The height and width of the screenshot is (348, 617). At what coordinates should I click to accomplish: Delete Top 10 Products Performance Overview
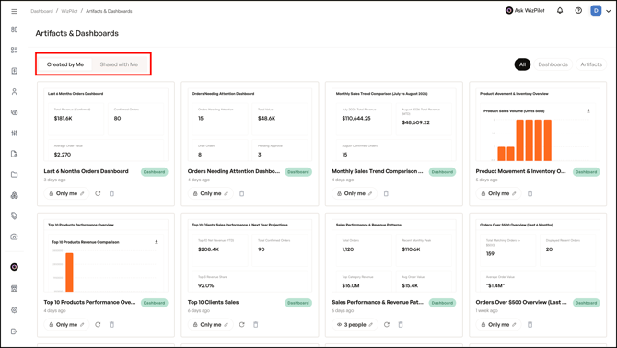pos(111,325)
